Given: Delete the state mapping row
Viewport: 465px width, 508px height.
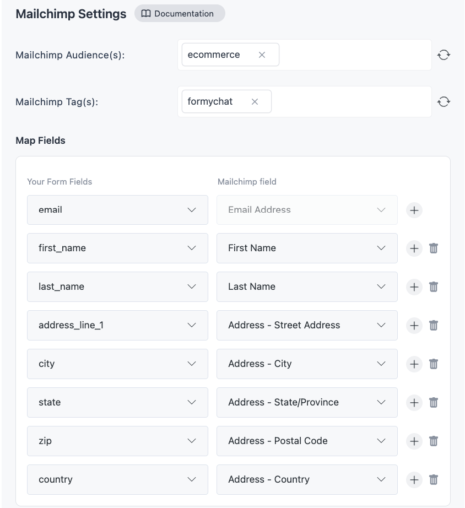Looking at the screenshot, I should pyautogui.click(x=434, y=403).
